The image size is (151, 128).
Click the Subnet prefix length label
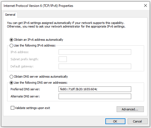tap(24, 59)
